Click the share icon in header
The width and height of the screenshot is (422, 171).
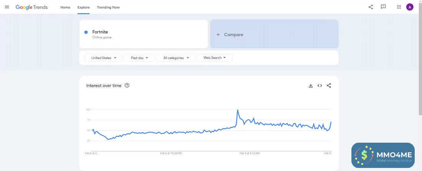pyautogui.click(x=371, y=7)
